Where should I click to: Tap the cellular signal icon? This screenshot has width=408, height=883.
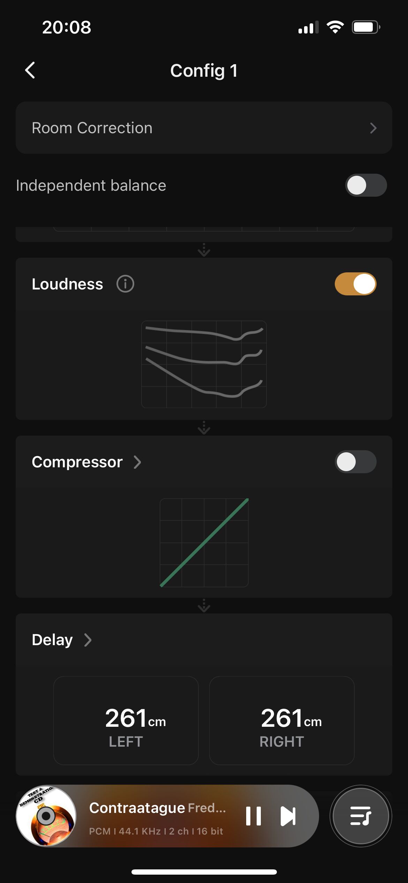click(308, 27)
